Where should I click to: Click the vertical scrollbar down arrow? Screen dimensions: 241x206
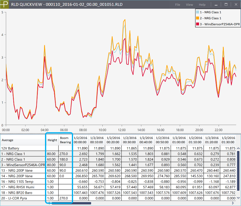(238, 198)
